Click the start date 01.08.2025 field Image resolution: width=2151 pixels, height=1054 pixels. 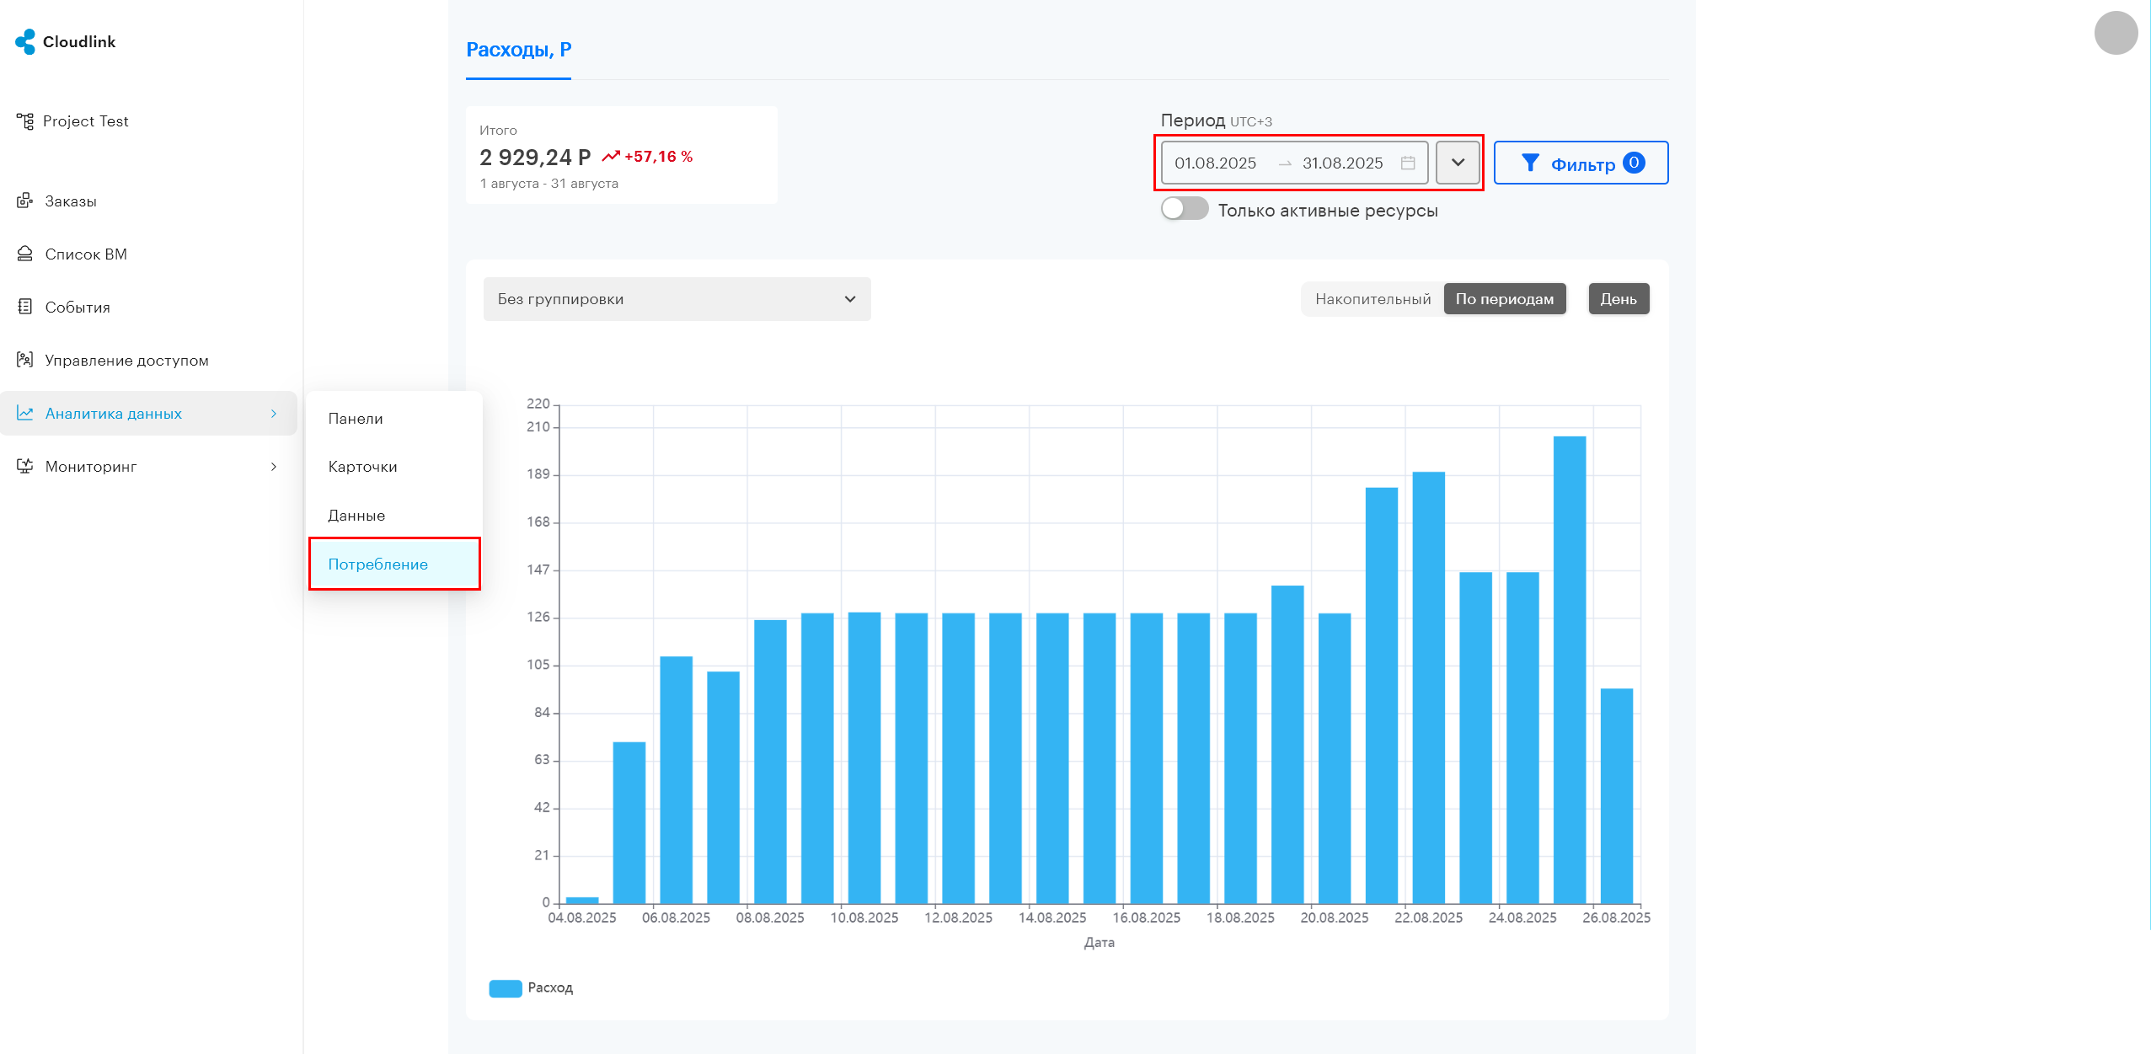[1215, 163]
